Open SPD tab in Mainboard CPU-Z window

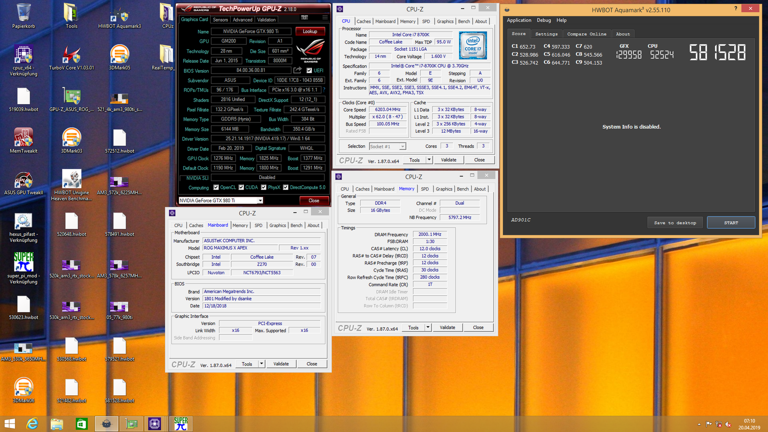click(x=258, y=226)
